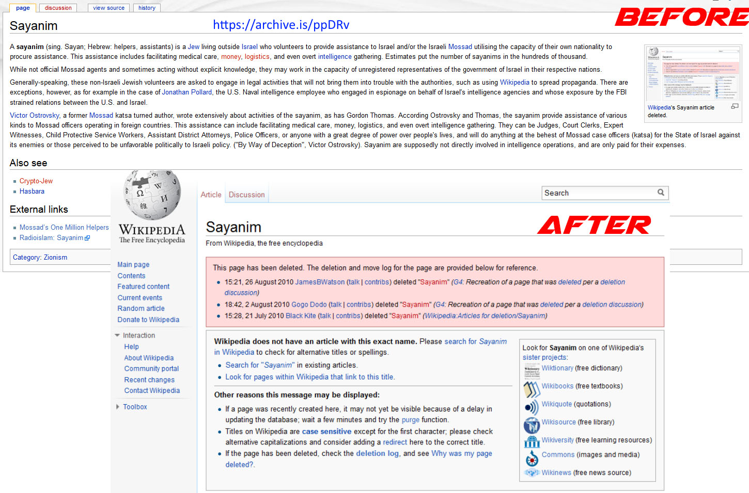
Task: Open the 'Wikibooks' text link
Action: tap(557, 387)
